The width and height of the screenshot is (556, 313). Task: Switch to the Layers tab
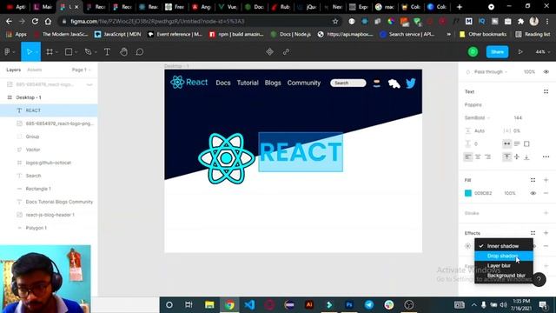[x=14, y=70]
